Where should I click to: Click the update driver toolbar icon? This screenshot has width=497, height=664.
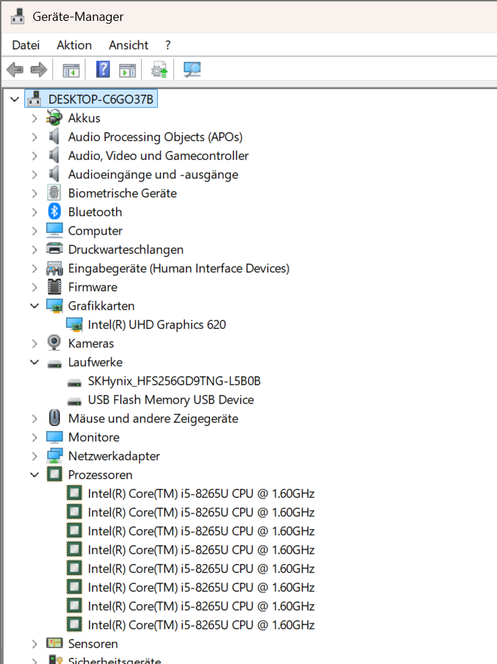coord(160,70)
